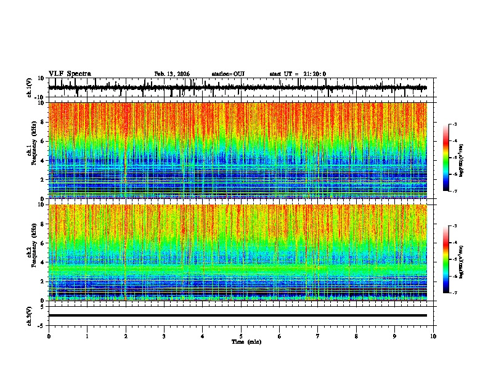This screenshot has width=488, height=377.
Task: Click the 4 kHz tick label of ch.2 spectrogram
Action: coord(43,262)
